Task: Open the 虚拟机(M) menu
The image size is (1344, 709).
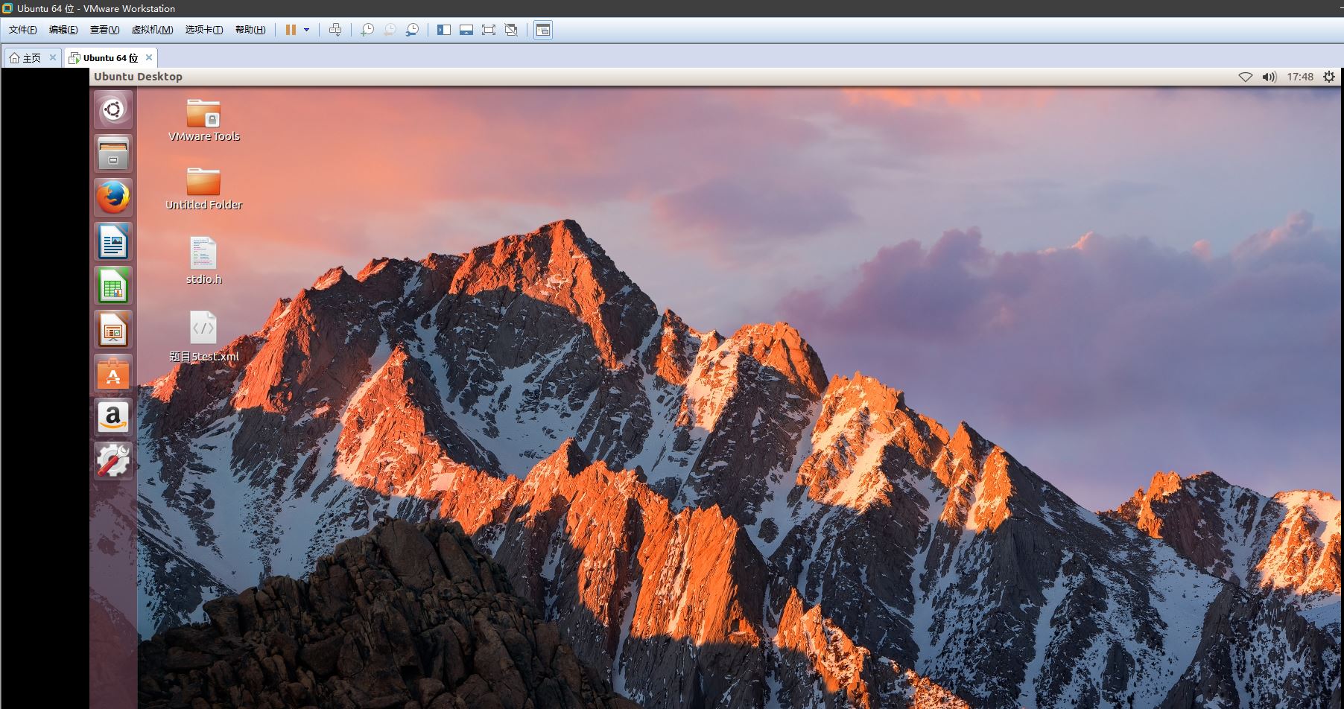Action: tap(152, 30)
